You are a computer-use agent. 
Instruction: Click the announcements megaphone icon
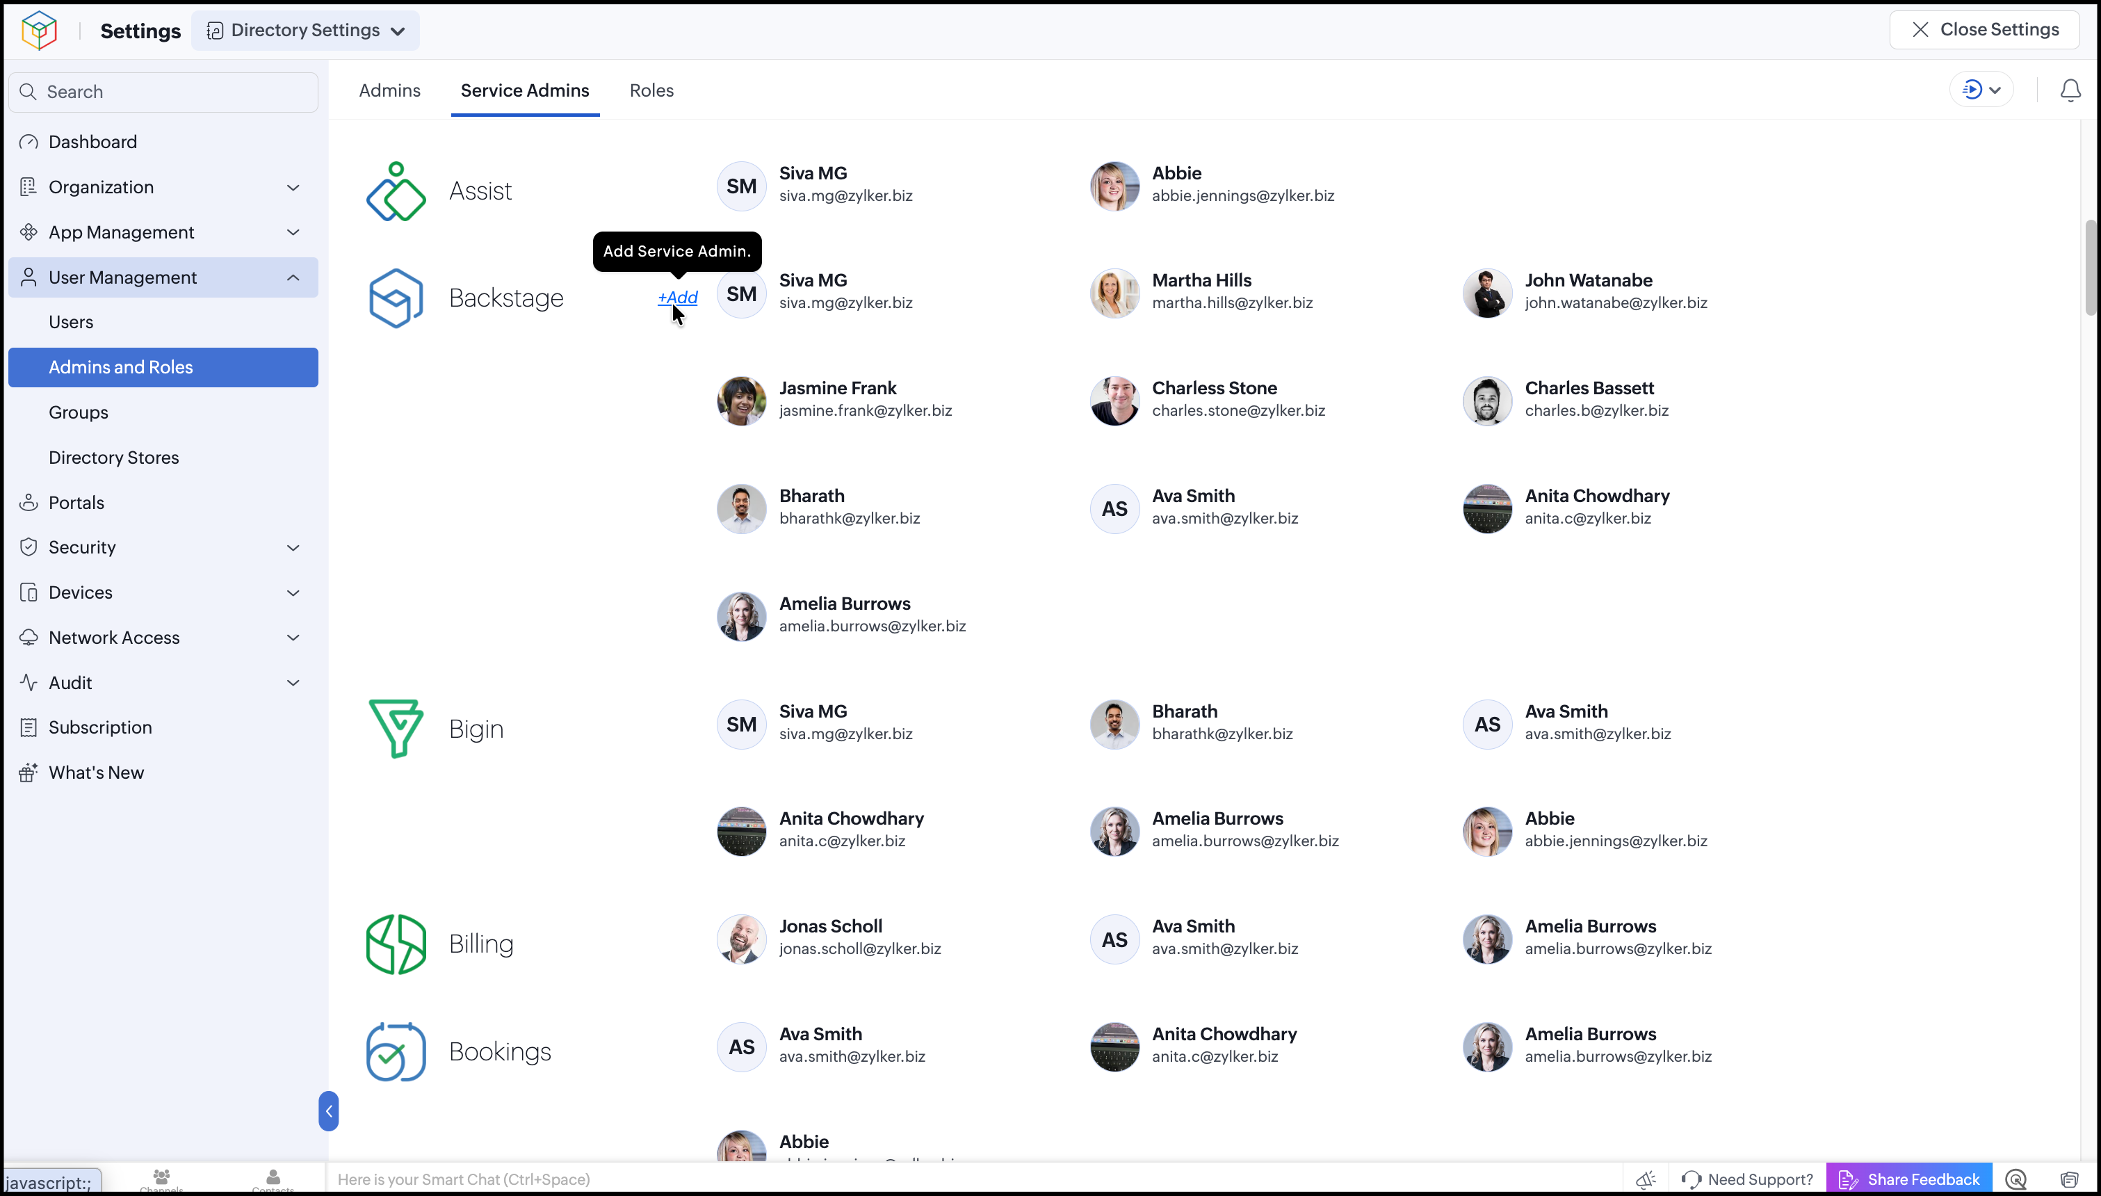[x=1646, y=1179]
